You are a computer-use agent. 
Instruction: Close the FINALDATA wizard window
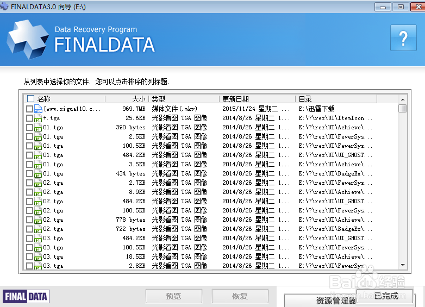(418, 7)
